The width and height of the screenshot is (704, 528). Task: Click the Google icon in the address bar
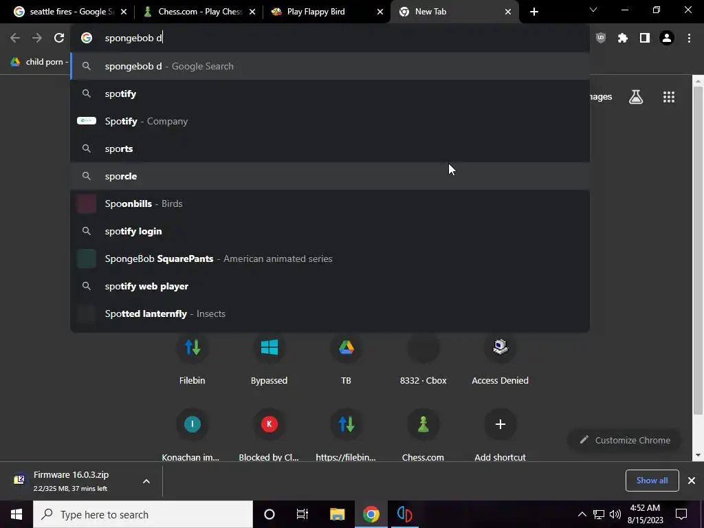[x=87, y=38]
